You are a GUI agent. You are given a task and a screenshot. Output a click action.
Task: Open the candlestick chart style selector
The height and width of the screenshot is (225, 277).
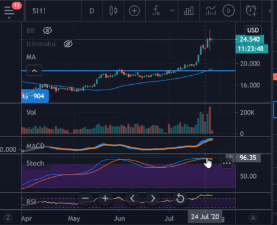click(x=113, y=11)
